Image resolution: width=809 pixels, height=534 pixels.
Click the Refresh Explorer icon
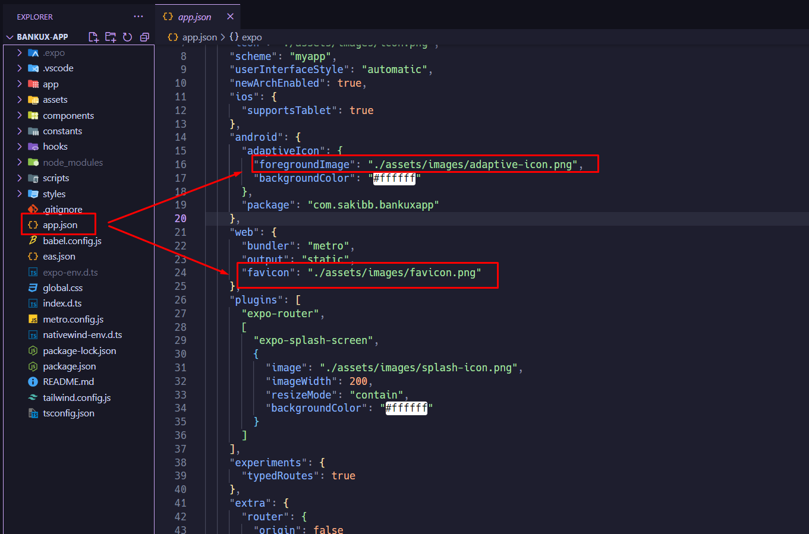click(x=127, y=37)
